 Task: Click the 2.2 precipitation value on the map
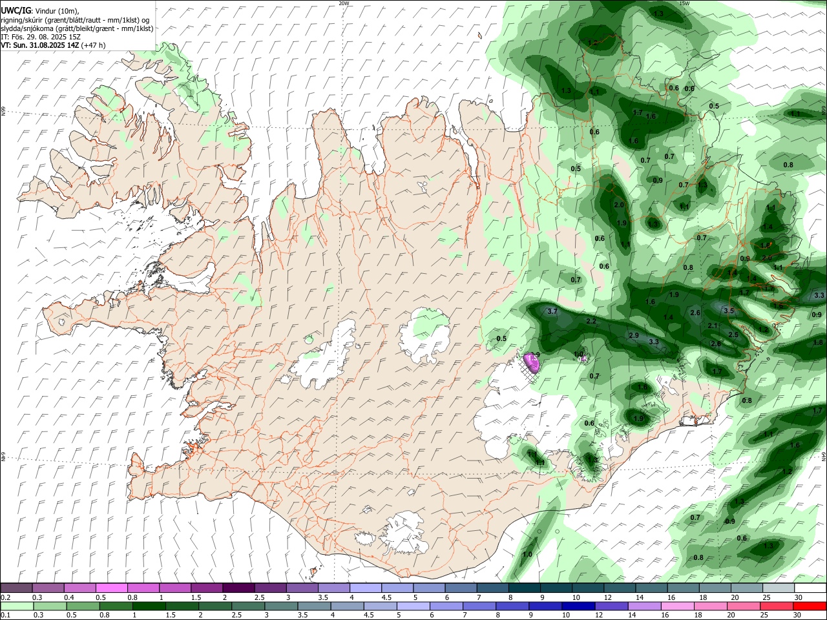pos(591,321)
